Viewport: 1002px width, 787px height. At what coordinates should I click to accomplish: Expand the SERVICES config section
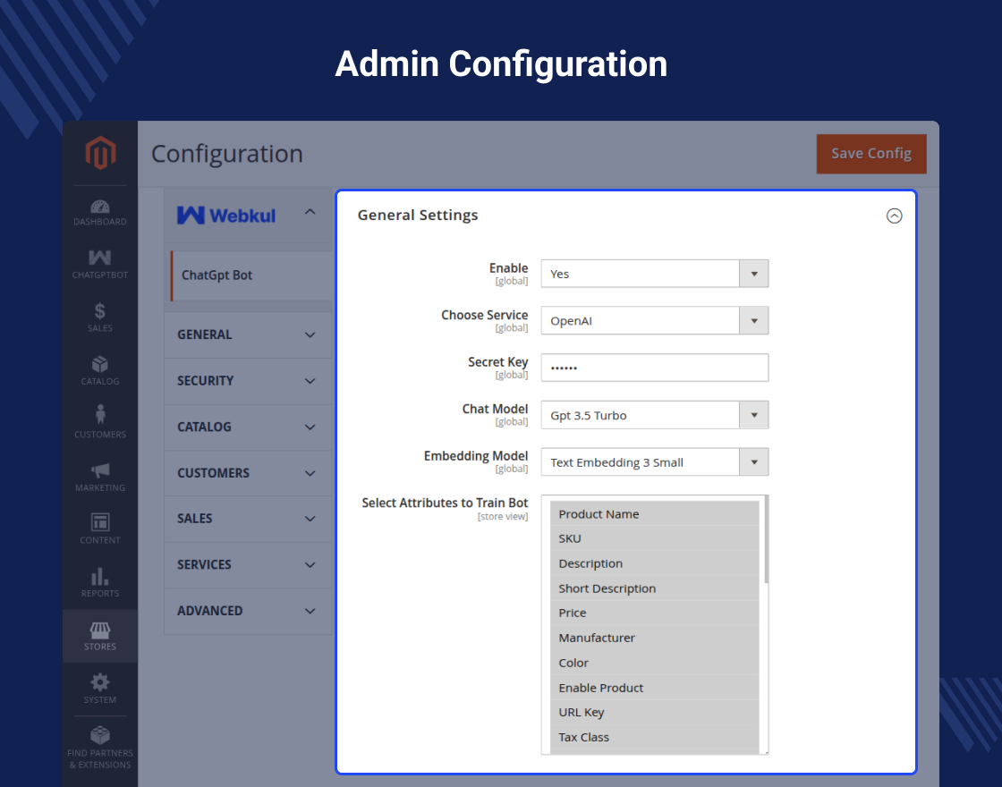pos(248,564)
